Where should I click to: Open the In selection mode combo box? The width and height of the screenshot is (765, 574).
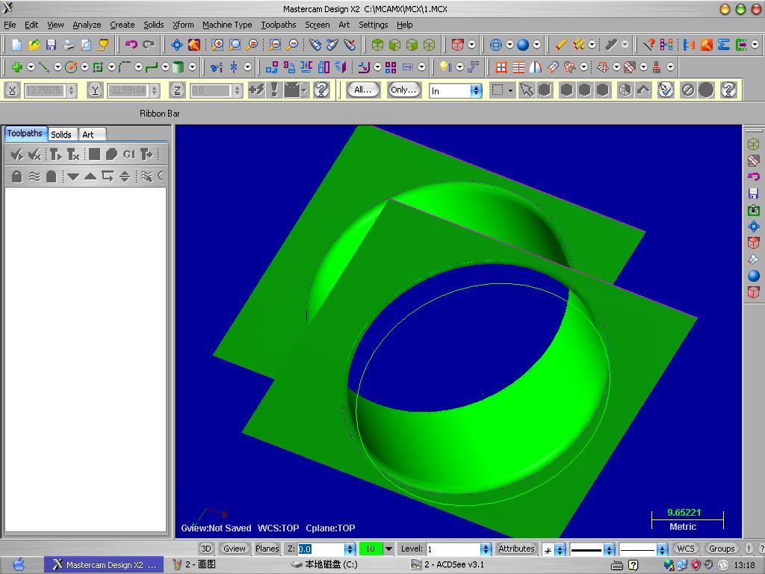(455, 90)
